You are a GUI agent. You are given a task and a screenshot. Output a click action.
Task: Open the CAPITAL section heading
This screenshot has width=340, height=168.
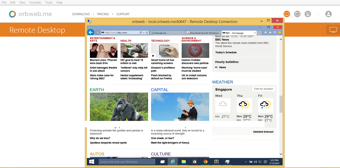(160, 90)
